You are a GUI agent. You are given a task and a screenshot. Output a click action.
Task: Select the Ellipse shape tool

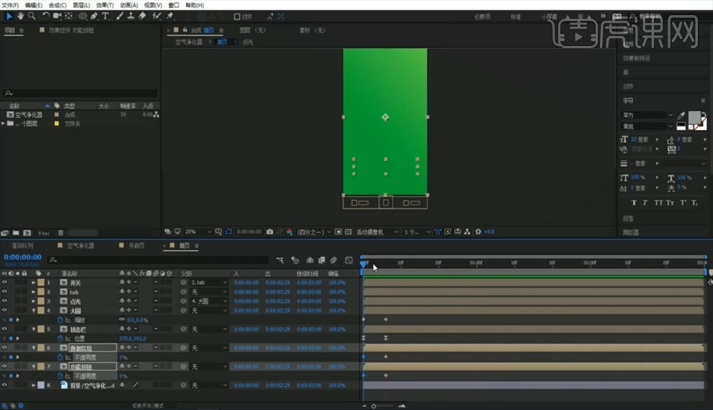click(x=83, y=17)
